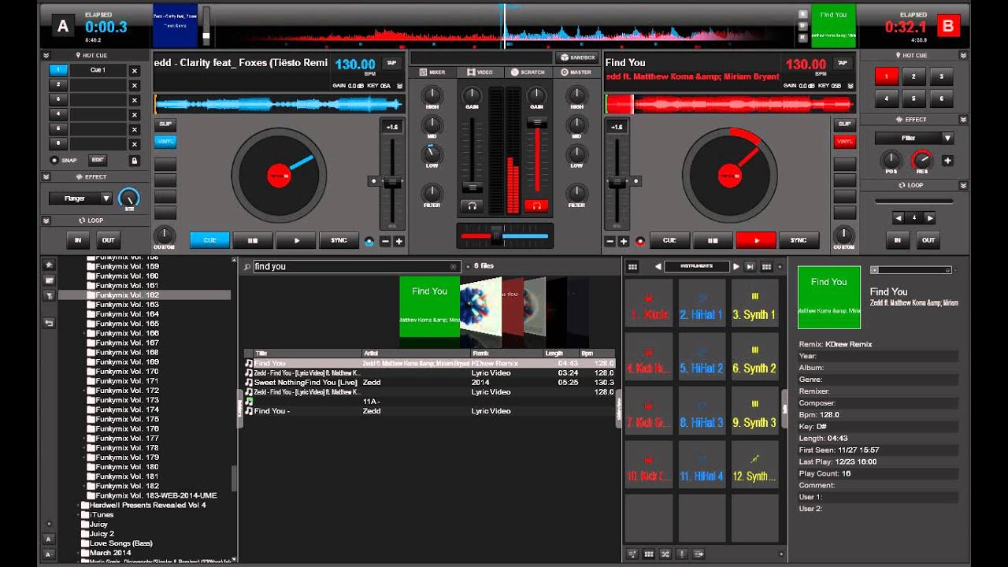This screenshot has width=1008, height=567.
Task: Go to previous sampler bank arrow
Action: [x=658, y=267]
